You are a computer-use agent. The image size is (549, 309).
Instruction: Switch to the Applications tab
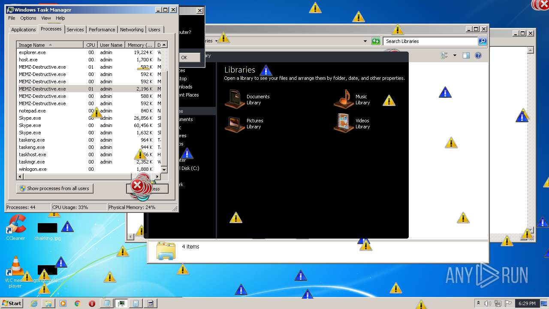(x=23, y=30)
